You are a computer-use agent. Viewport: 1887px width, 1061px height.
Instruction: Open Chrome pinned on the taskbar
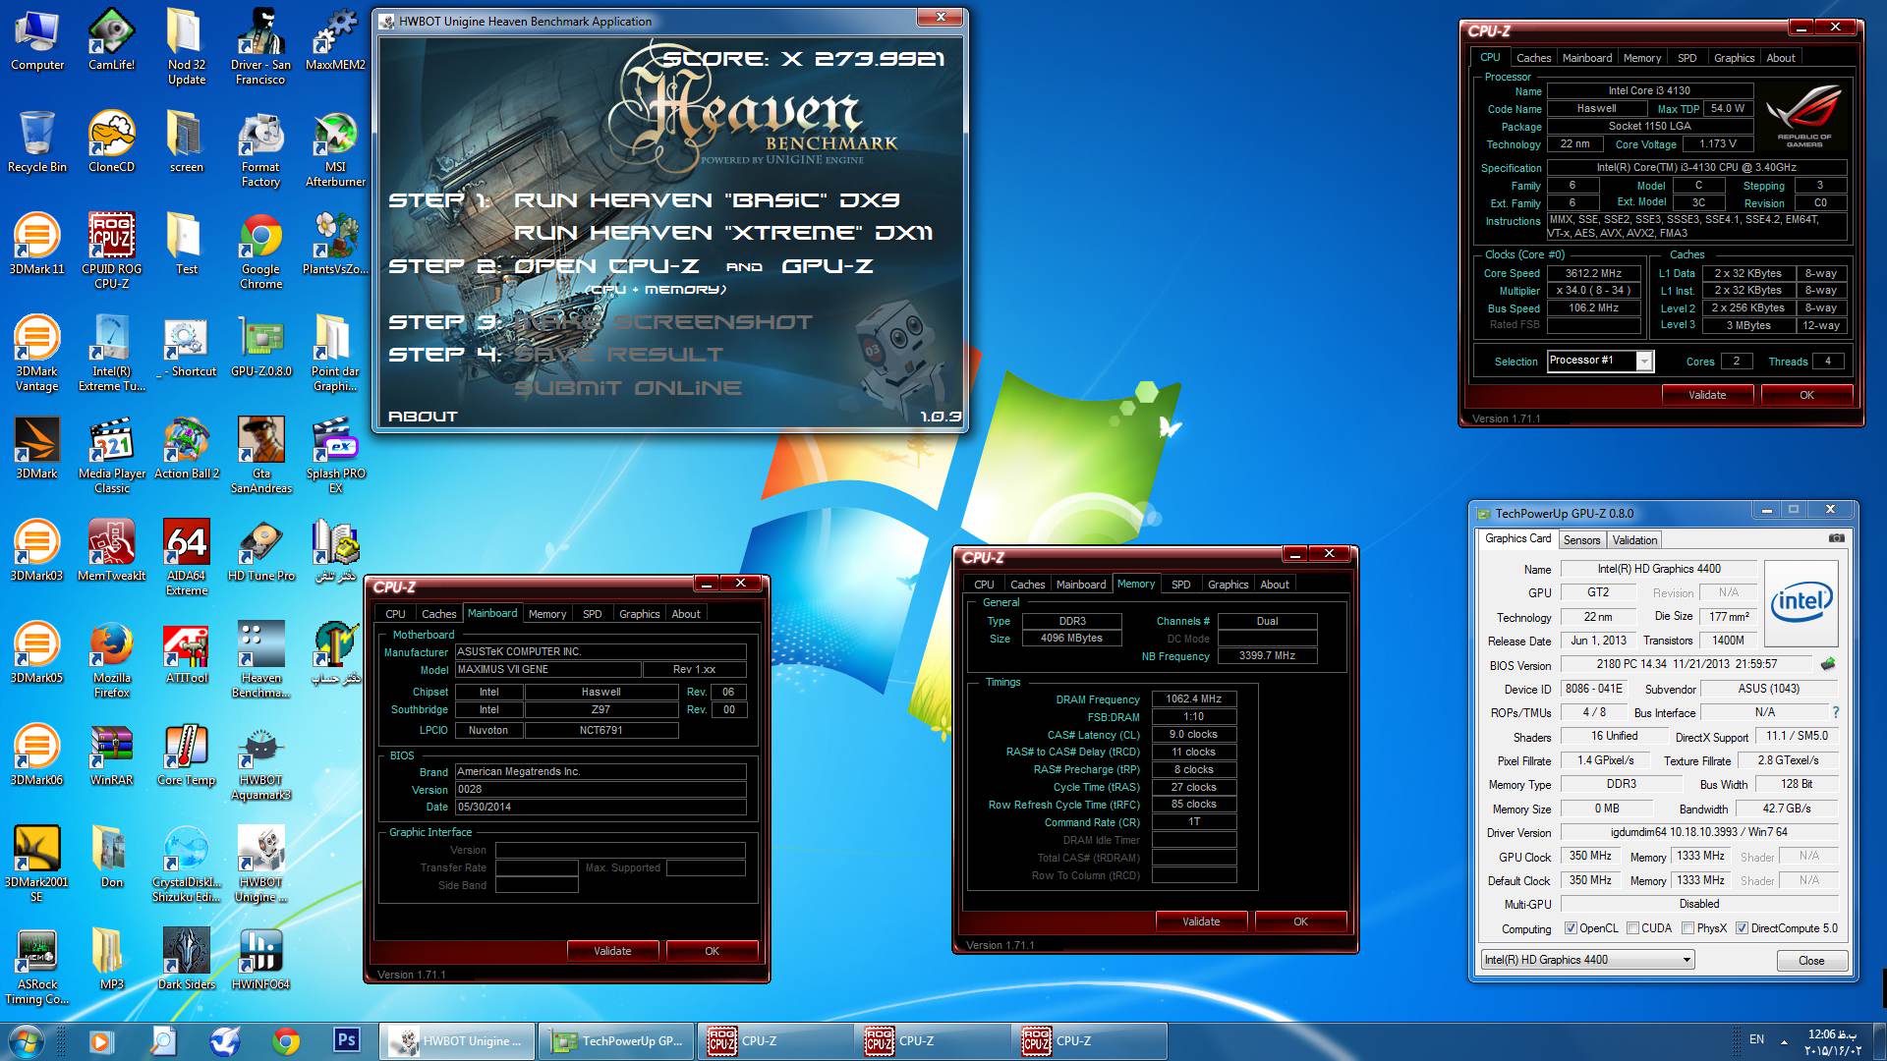pyautogui.click(x=286, y=1040)
